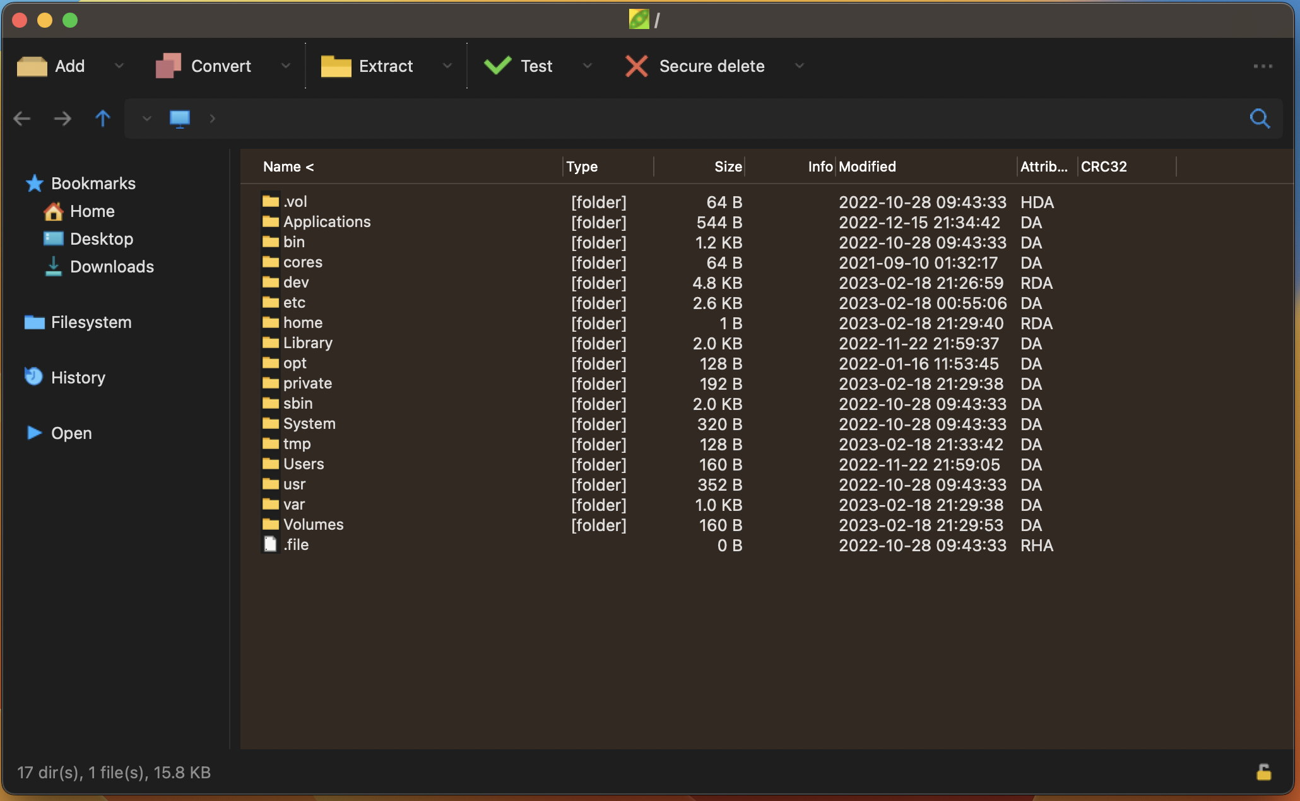The width and height of the screenshot is (1300, 801).
Task: Open the Add button dropdown arrow
Action: [x=119, y=66]
